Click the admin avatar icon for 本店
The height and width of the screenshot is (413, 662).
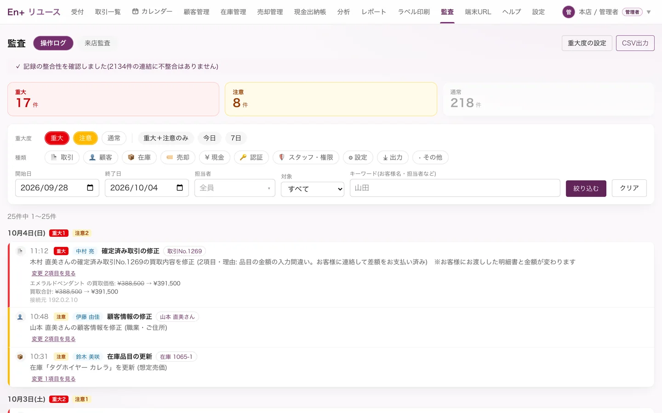pos(569,12)
